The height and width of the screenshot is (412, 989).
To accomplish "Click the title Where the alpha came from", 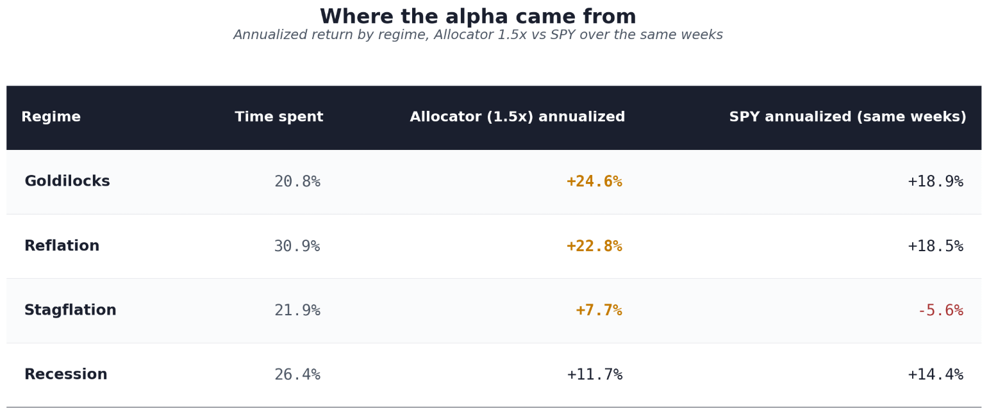I will pos(478,17).
